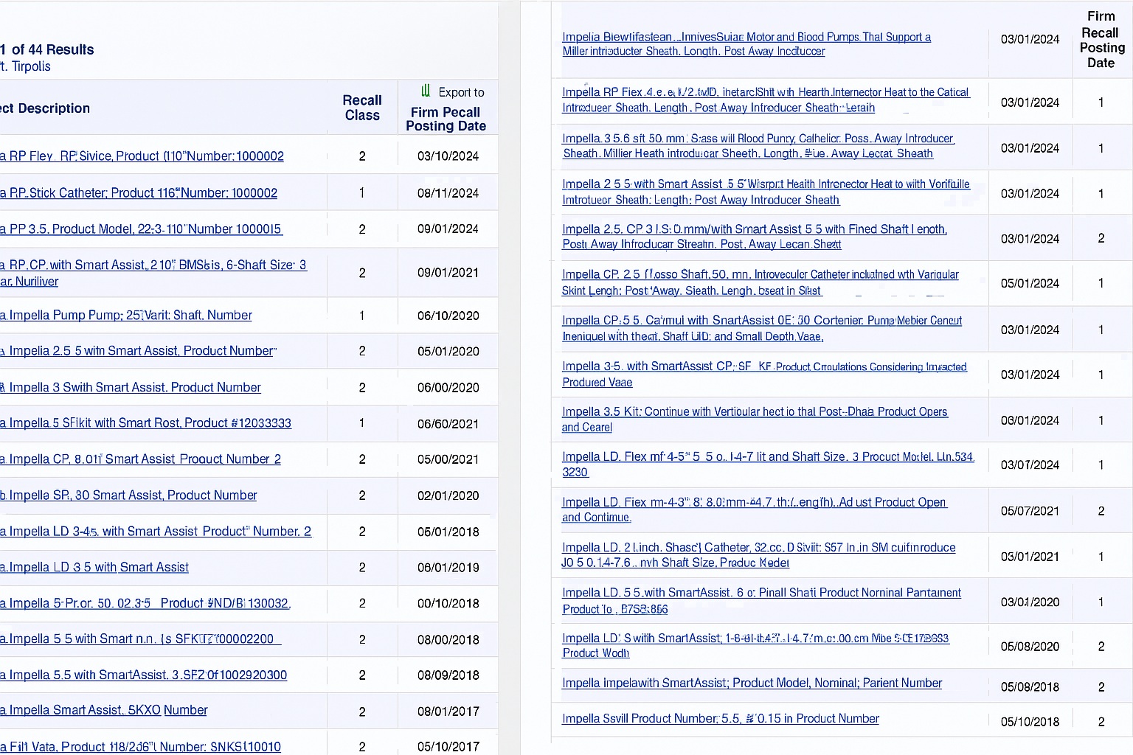The image size is (1133, 755).
Task: Click the 'Export to' text link
Action: pos(461,92)
